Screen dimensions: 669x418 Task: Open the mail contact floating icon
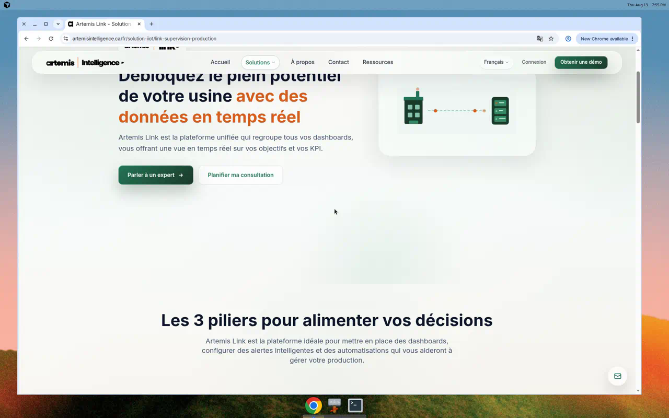pyautogui.click(x=617, y=376)
